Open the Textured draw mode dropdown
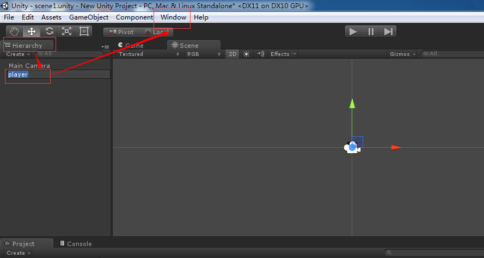This screenshot has width=484, height=258. 149,54
